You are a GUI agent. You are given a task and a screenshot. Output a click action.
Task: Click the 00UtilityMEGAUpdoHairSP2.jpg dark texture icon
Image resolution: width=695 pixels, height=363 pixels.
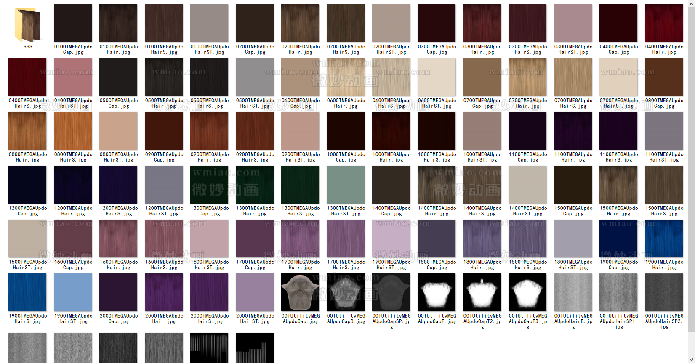(664, 293)
